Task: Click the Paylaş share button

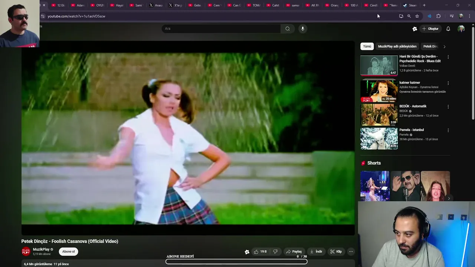Action: (294, 251)
